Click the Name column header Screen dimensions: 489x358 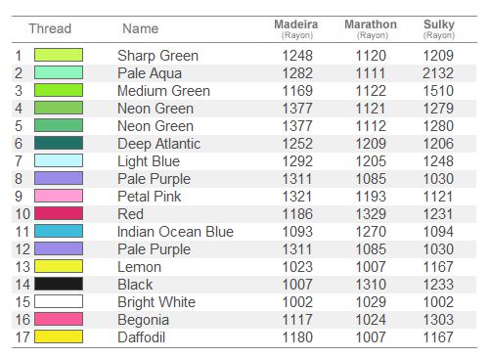pos(141,28)
